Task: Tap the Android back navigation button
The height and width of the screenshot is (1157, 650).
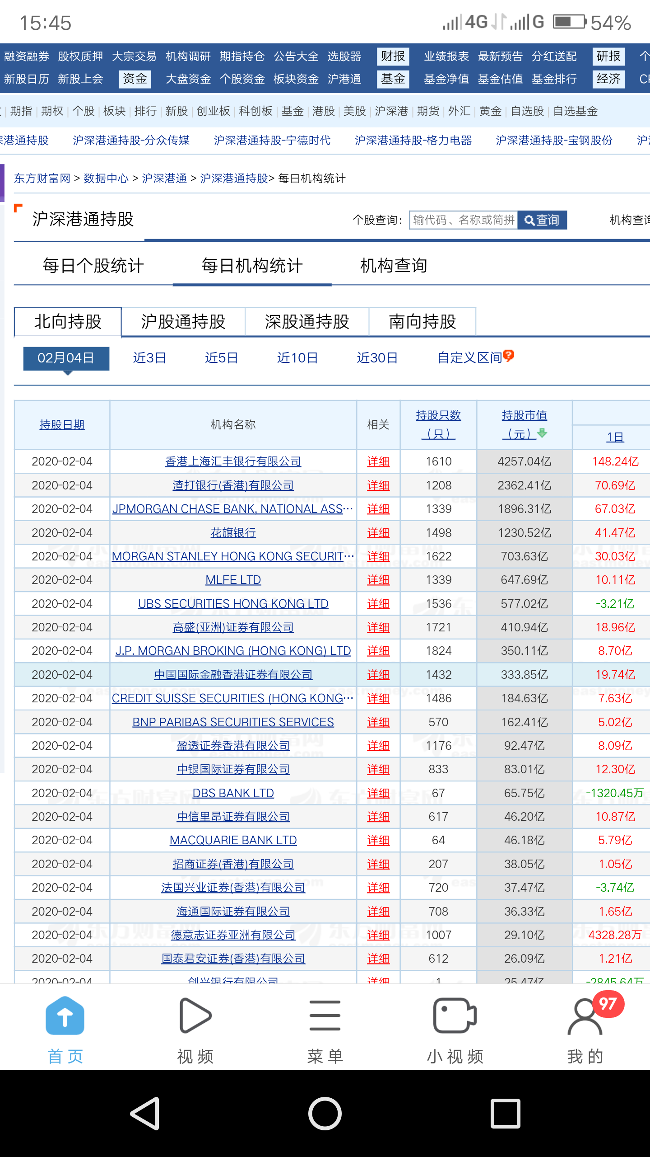Action: coord(145,1113)
